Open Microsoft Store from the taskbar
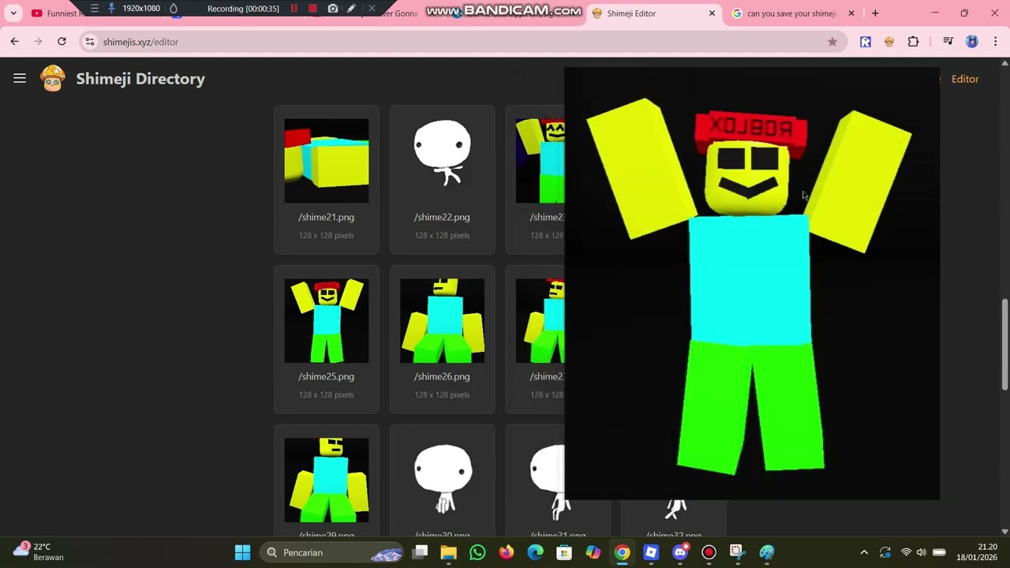1010x568 pixels. [564, 552]
